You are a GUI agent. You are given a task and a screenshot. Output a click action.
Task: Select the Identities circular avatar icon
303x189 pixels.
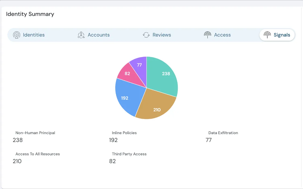point(17,35)
